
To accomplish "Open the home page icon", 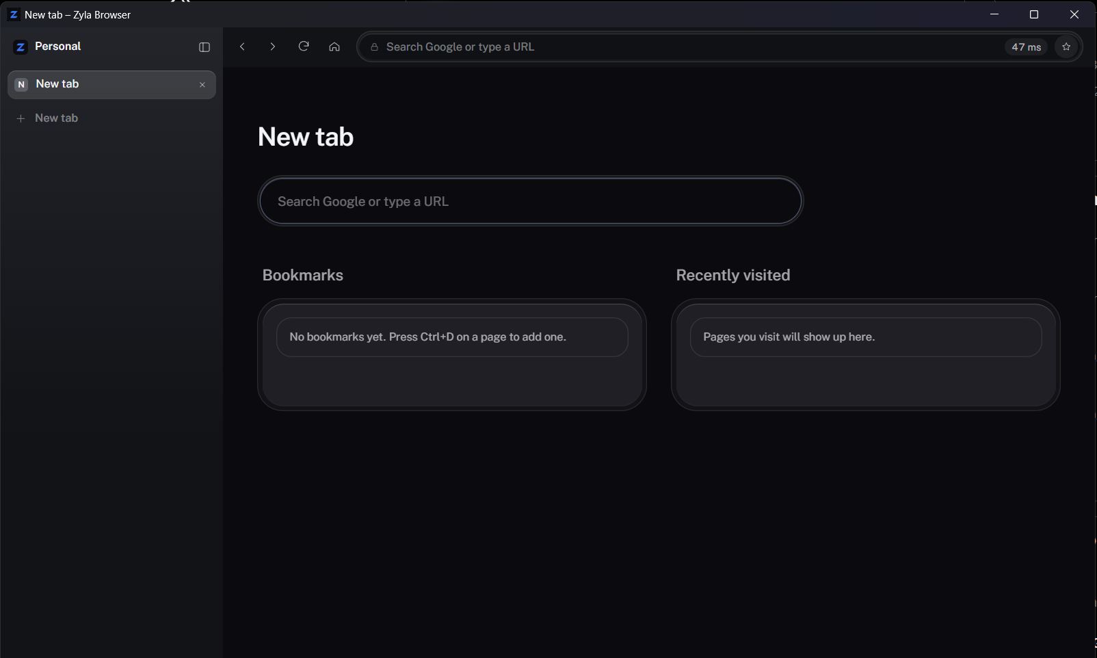I will (334, 47).
